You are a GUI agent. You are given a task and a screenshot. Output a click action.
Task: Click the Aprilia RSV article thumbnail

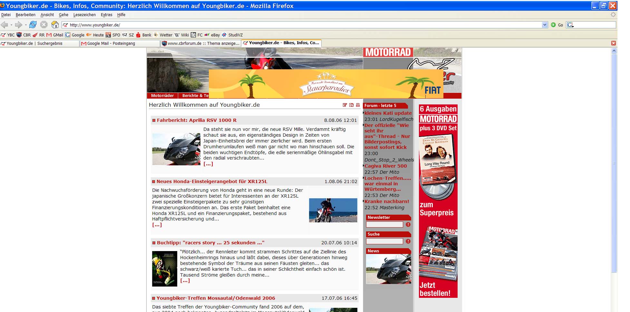176,149
